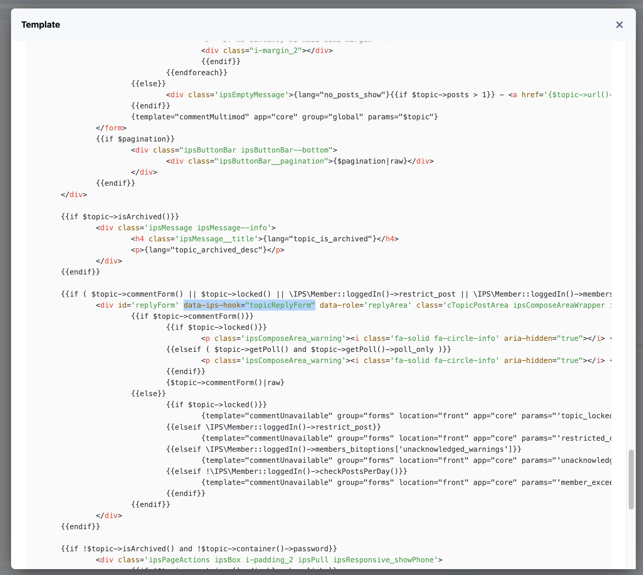Click id='replyForm' attribute text
Screen dimensions: 643x575
[148, 305]
